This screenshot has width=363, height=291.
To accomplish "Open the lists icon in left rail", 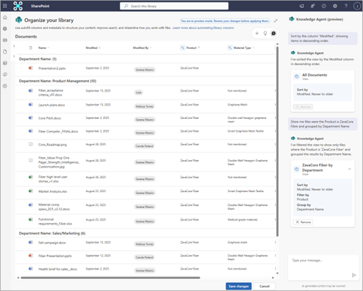I will coord(5,63).
